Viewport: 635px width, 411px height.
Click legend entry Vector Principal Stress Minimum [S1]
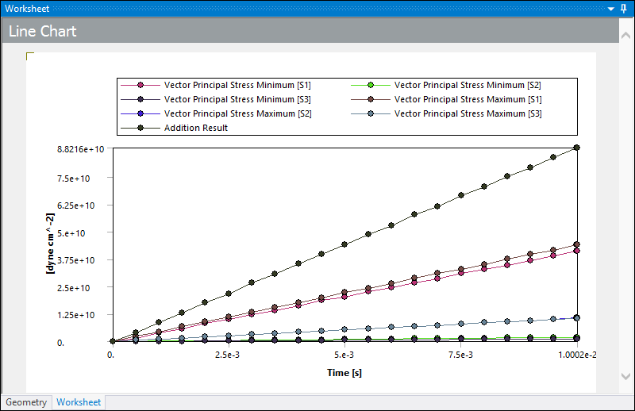216,85
